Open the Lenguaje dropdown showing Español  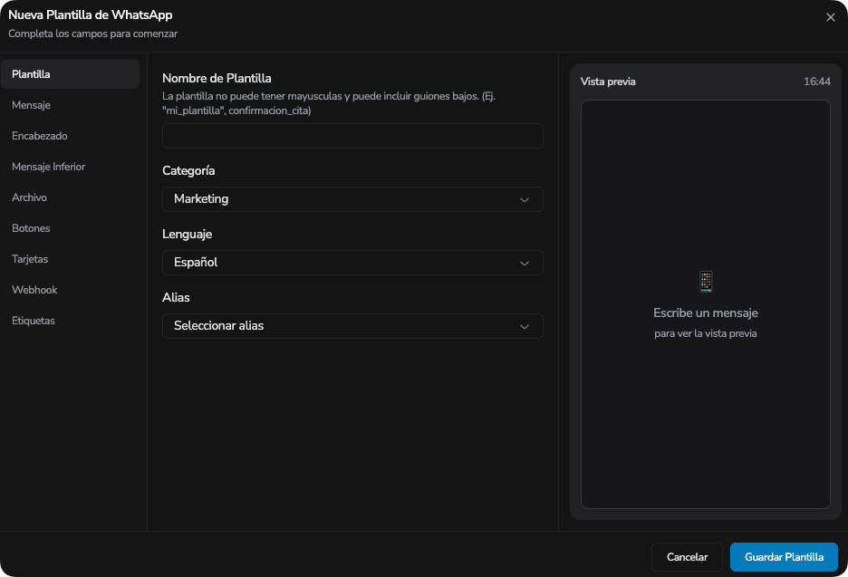[x=352, y=263]
